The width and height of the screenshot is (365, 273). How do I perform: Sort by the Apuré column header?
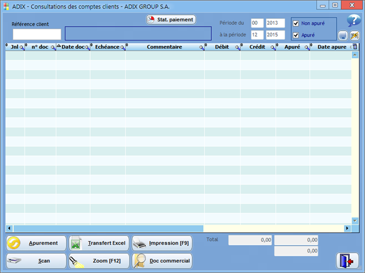(x=291, y=47)
